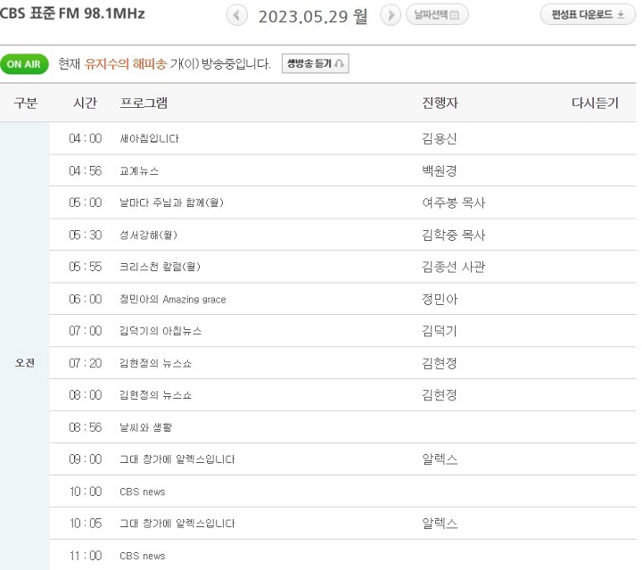The height and width of the screenshot is (570, 642).
Task: Click the 05:55 time cell
Action: coord(86,267)
